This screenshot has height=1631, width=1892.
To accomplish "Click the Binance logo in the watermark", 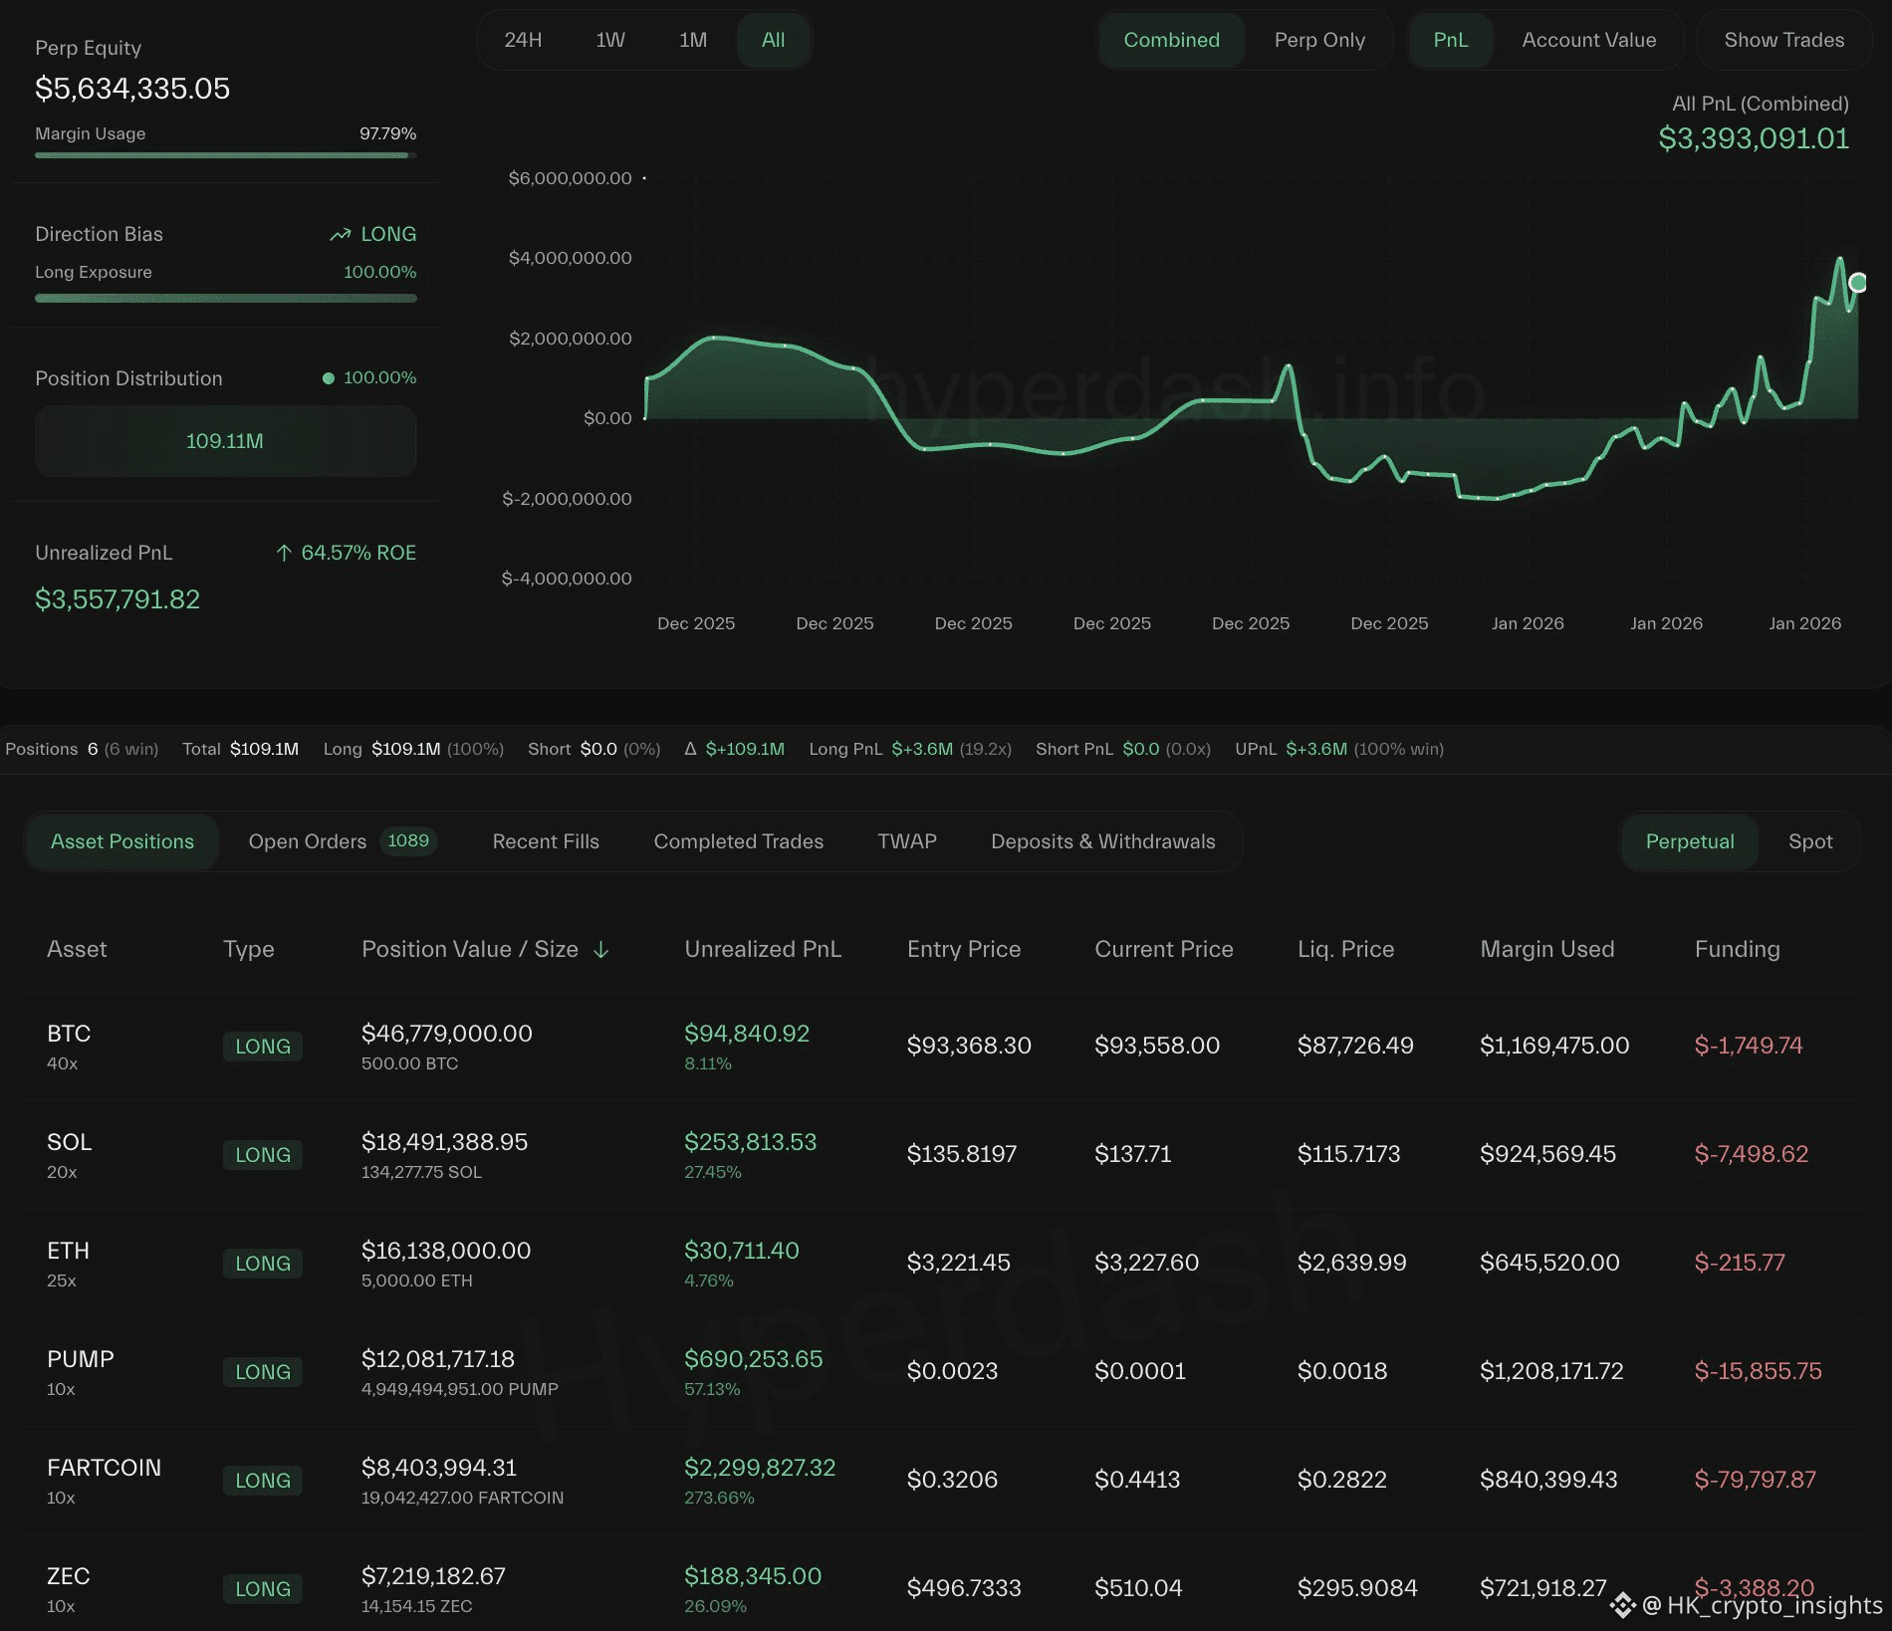I will click(x=1622, y=1604).
